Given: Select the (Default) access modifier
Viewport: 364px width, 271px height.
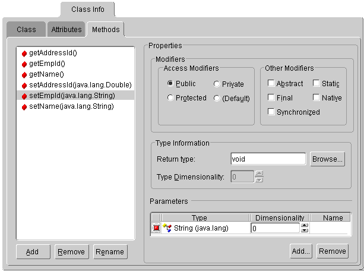Looking at the screenshot, I should pos(217,98).
